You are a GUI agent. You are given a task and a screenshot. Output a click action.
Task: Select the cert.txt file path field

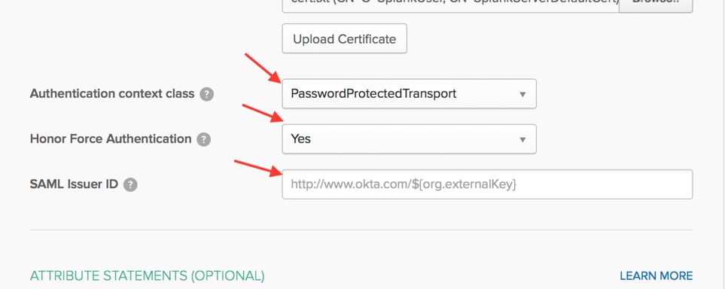click(451, 6)
